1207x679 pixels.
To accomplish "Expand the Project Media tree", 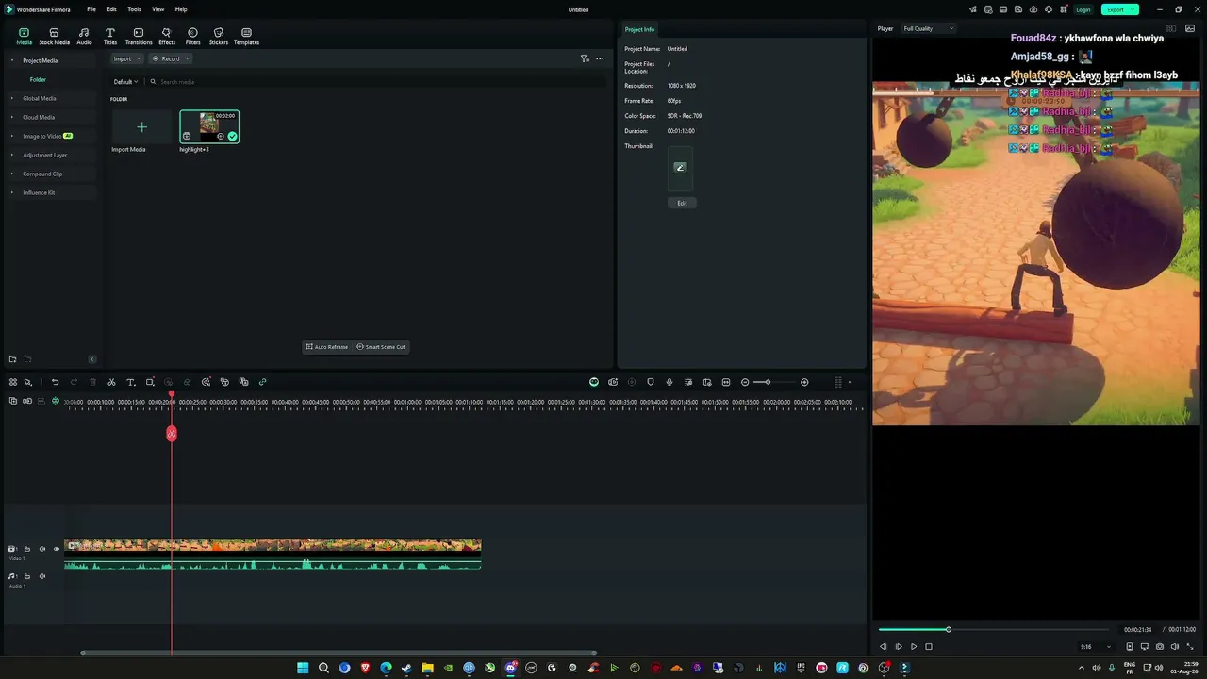I will 12,60.
